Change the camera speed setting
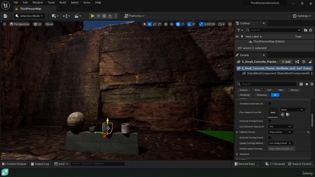Image resolution: width=315 pixels, height=177 pixels. point(221,24)
